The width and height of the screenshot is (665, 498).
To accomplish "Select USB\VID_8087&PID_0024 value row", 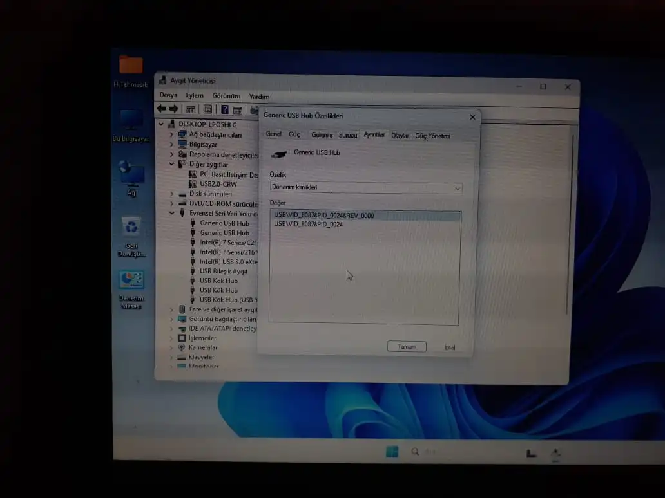I will (308, 225).
